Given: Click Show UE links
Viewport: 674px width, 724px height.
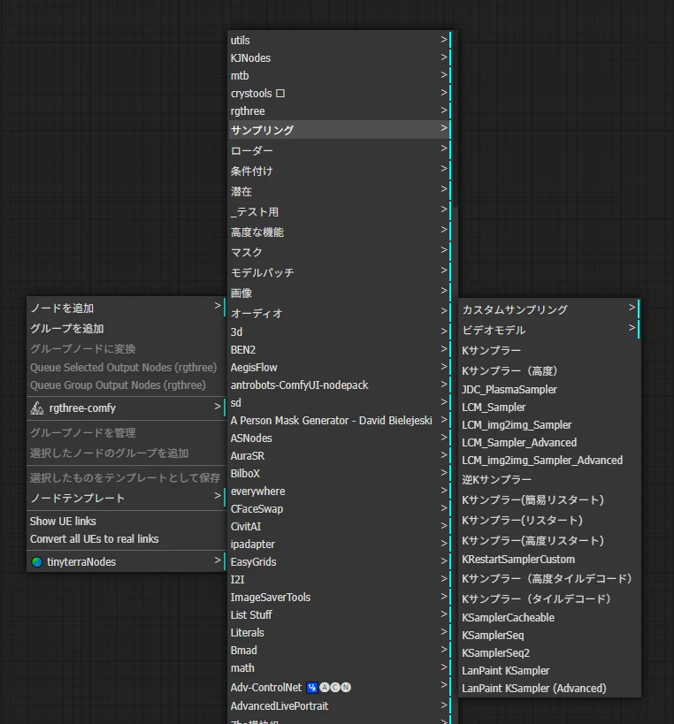Looking at the screenshot, I should point(64,521).
